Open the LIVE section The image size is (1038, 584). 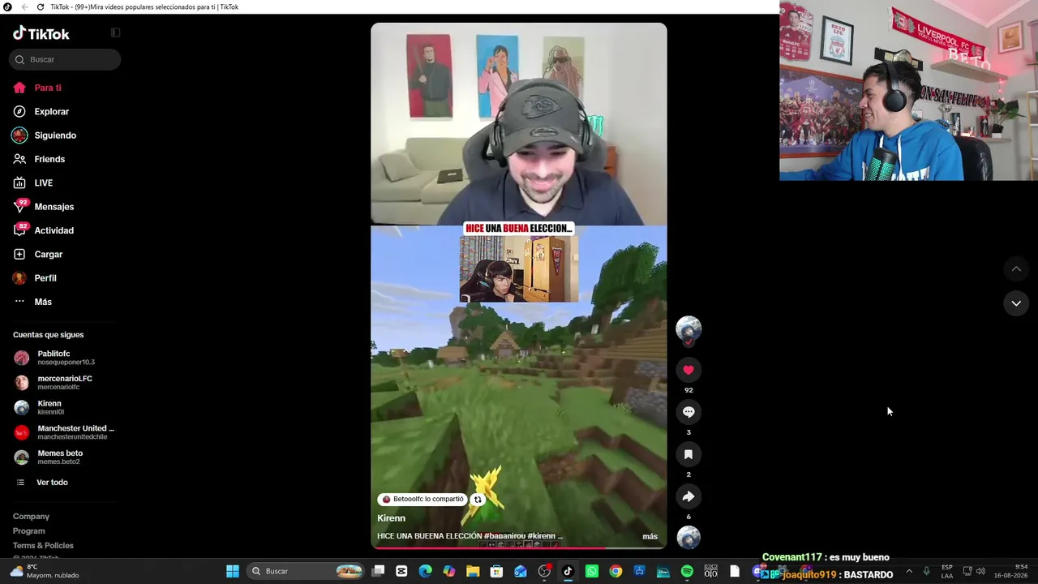pos(43,182)
